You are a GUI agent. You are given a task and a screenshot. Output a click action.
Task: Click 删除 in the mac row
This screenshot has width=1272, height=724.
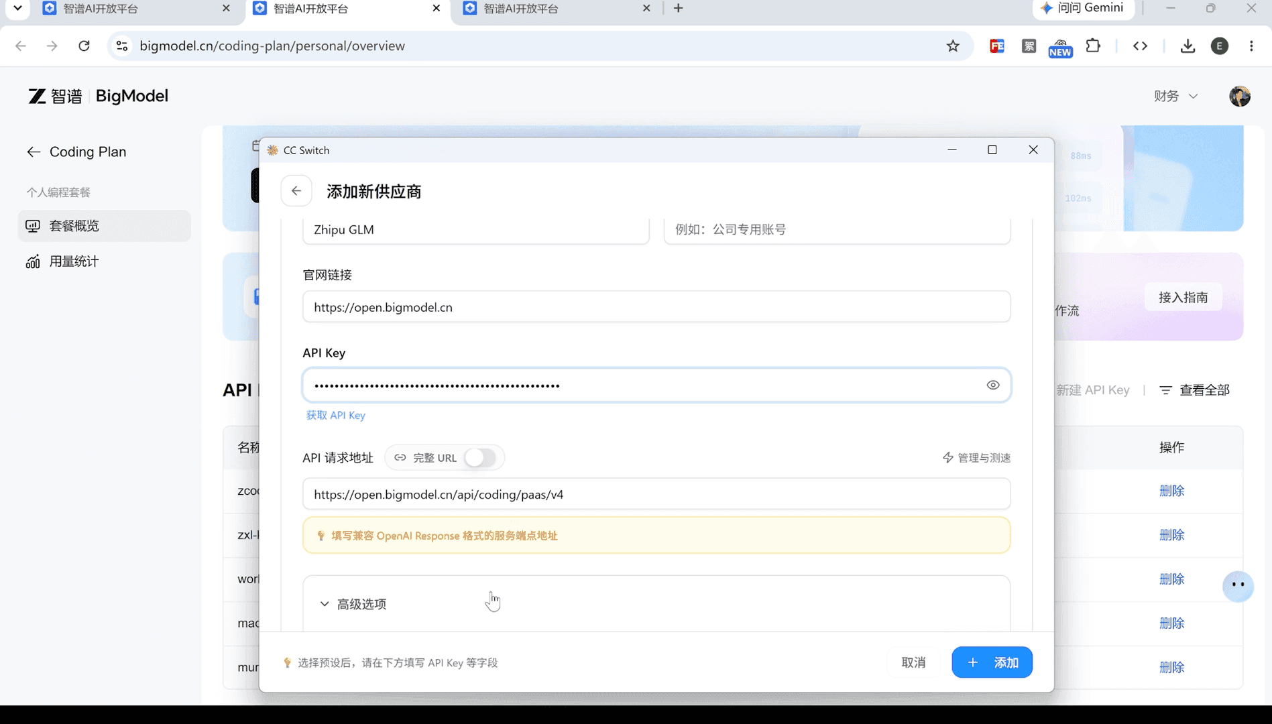pyautogui.click(x=1172, y=623)
